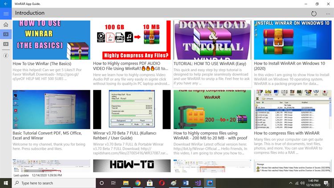Click title 'Basic Tutorial Convert PDF, MS Office'

coord(47,135)
